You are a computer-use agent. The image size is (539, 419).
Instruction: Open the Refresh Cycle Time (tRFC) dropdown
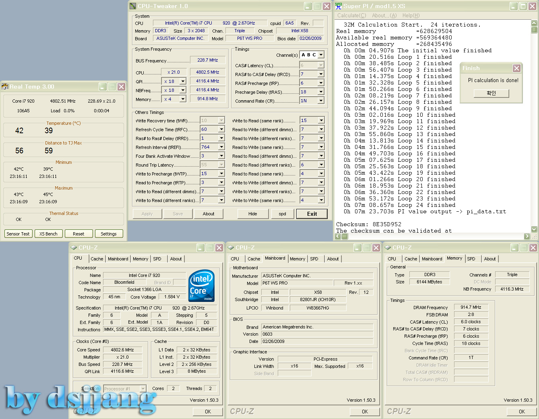[x=221, y=129]
